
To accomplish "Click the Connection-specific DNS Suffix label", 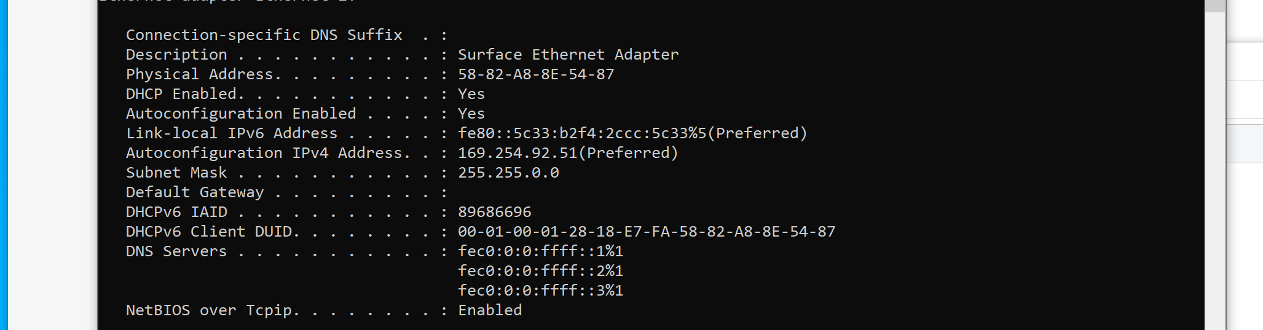I will (x=264, y=36).
